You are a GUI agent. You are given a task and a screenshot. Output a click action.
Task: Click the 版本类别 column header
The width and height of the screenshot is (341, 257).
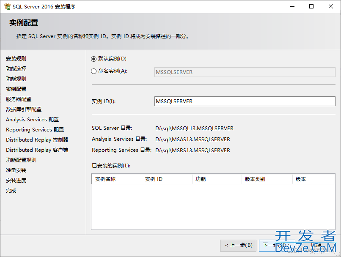tap(267, 179)
